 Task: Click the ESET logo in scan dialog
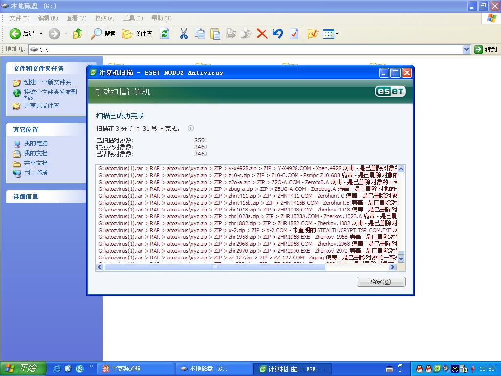coord(390,92)
